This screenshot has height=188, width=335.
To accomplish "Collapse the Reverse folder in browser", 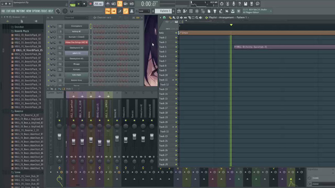I will coord(19,111).
